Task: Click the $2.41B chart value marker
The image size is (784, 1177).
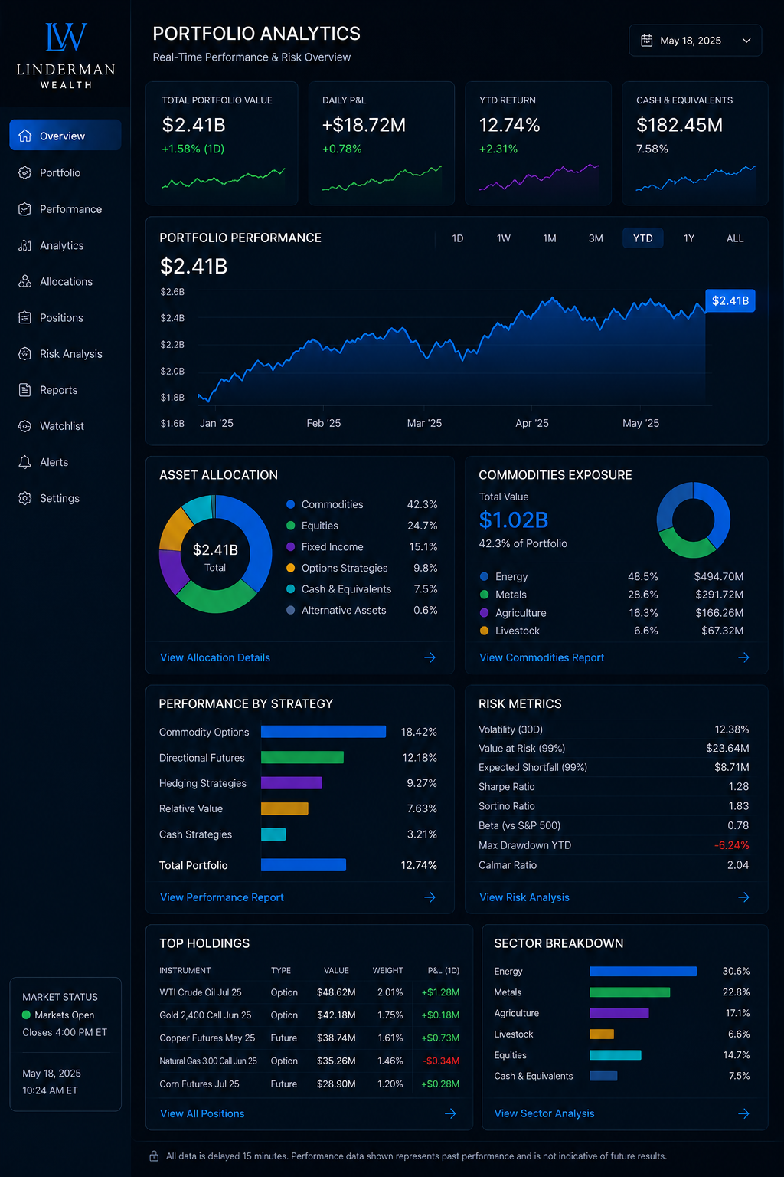Action: pos(730,300)
